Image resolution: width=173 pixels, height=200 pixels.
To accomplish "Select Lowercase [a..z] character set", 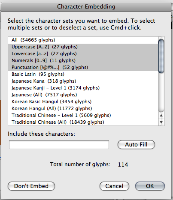I will tap(83, 54).
